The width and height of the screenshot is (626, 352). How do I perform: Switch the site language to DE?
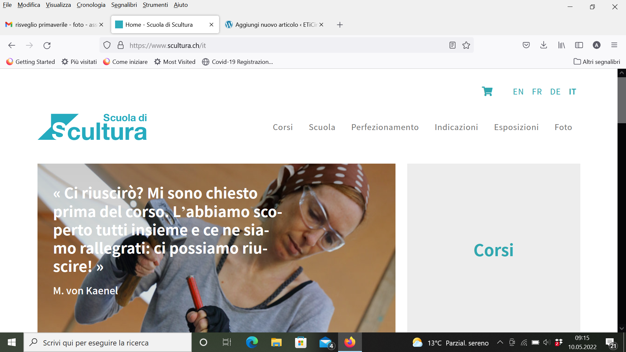click(555, 92)
